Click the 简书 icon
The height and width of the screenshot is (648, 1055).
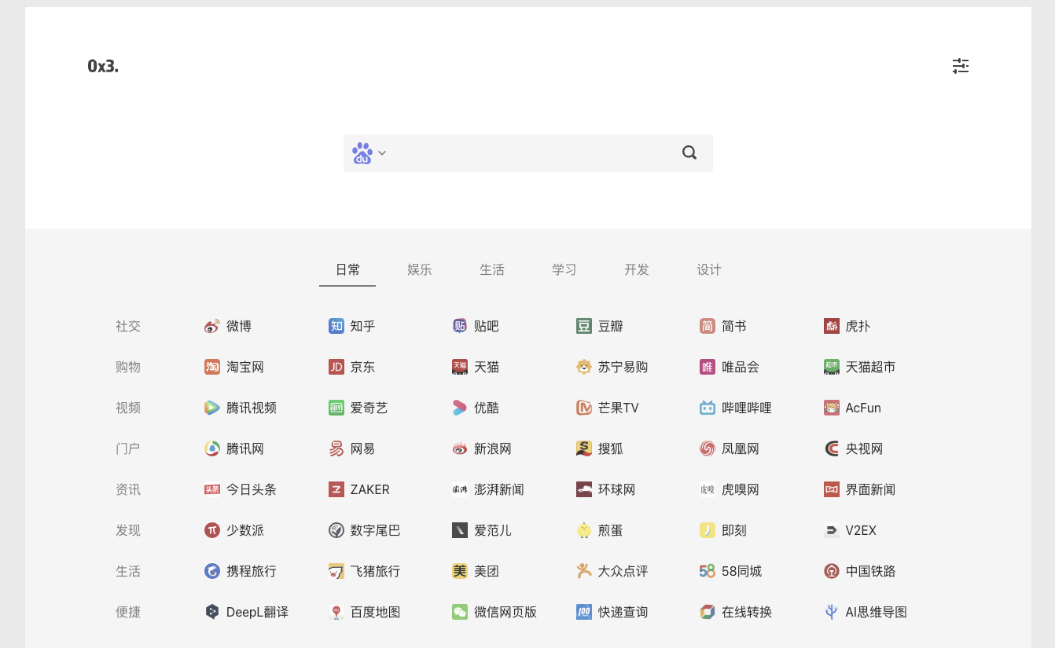click(x=708, y=326)
